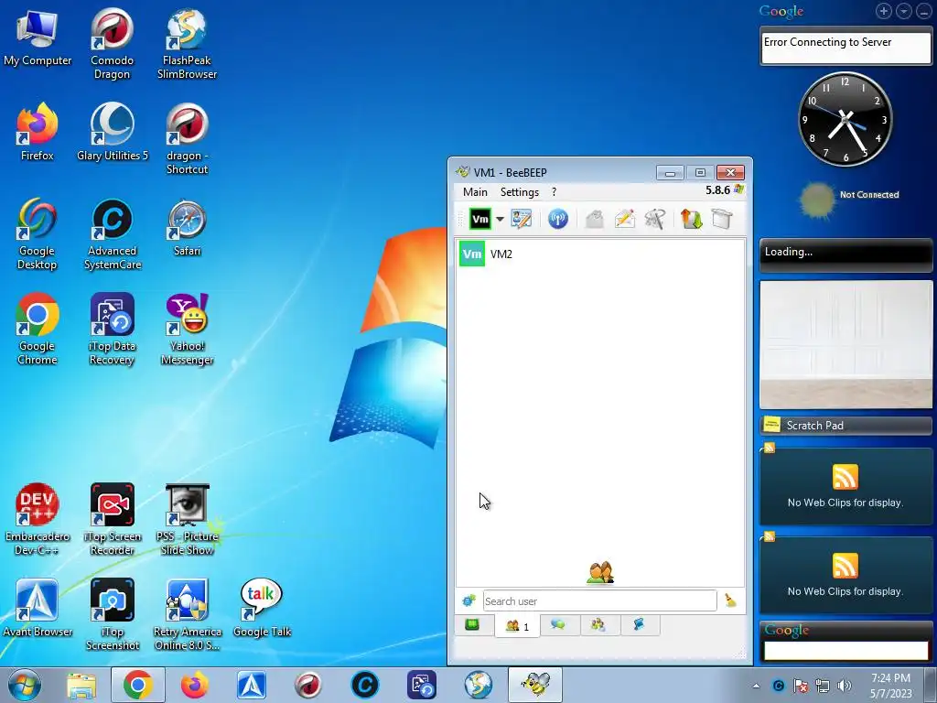The height and width of the screenshot is (703, 937).
Task: Open the file transfer up-down arrows icon
Action: (692, 219)
